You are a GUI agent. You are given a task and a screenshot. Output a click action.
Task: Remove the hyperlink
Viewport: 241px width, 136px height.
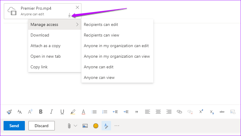click(x=190, y=112)
